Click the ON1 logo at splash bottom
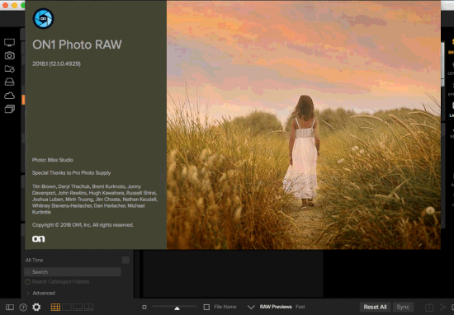Image resolution: width=454 pixels, height=315 pixels. coord(39,239)
